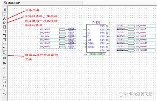
Task: Click port C on the decoder
Action: (x=89, y=37)
